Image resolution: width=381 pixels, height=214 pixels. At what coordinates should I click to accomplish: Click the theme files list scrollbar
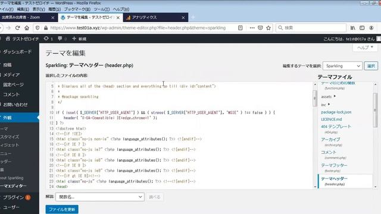point(375,110)
